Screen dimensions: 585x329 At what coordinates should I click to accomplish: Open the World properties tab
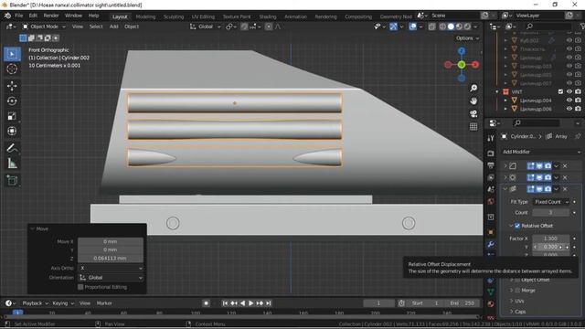491,202
